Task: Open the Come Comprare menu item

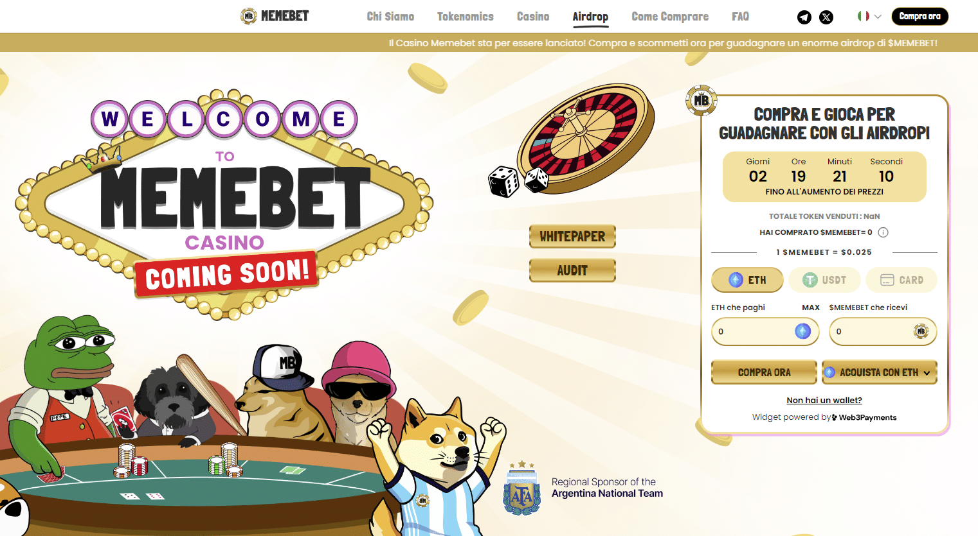Action: point(670,17)
